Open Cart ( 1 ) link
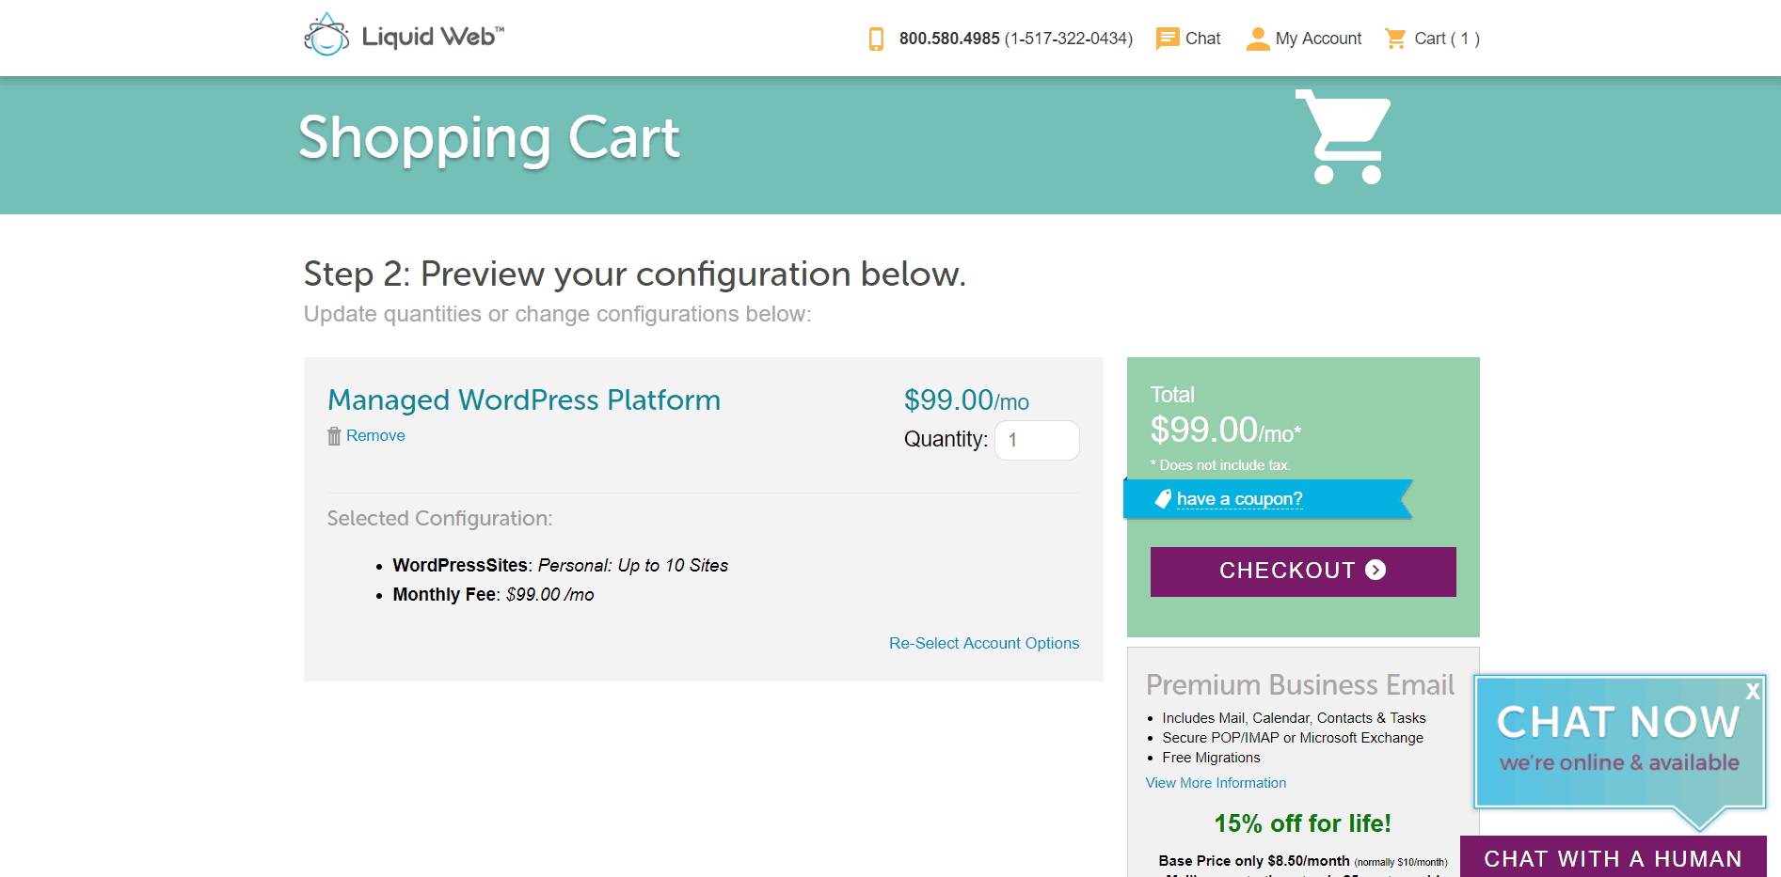1781x877 pixels. (x=1447, y=39)
